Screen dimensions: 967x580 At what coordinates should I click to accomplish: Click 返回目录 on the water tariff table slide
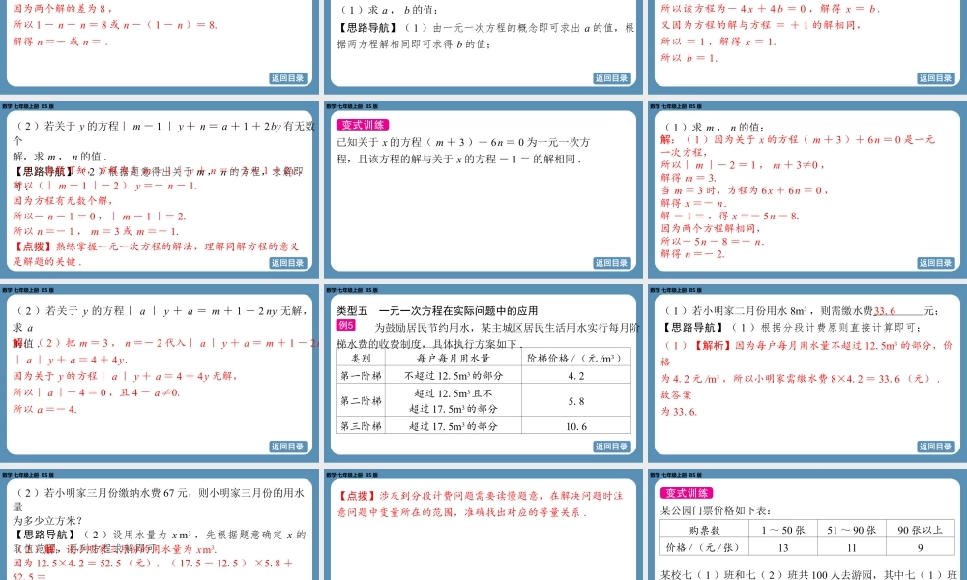click(x=611, y=447)
